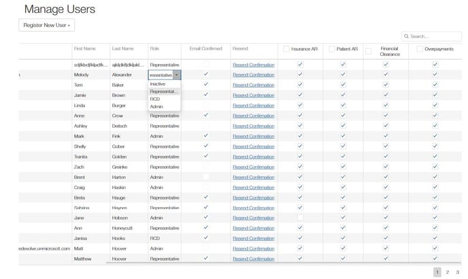Viewport: 468px width, 279px height.
Task: Click Resend Confirmation link for Mark Fink
Action: pyautogui.click(x=253, y=136)
